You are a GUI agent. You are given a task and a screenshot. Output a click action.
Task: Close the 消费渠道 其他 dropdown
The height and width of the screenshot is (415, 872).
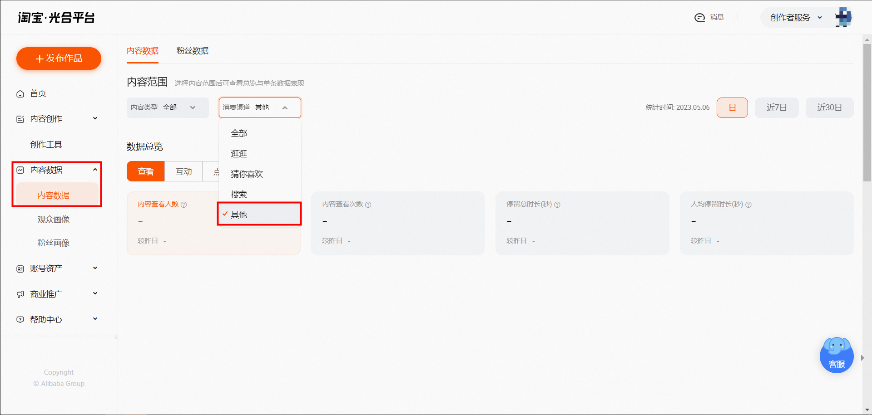point(260,107)
